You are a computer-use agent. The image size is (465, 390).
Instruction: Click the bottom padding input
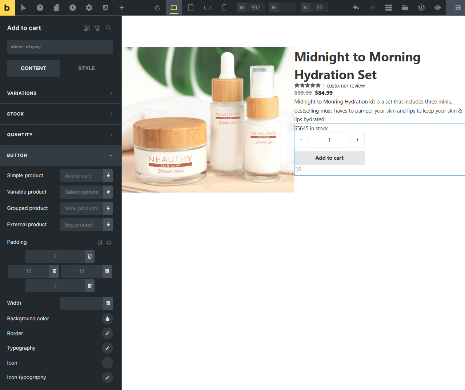[55, 286]
